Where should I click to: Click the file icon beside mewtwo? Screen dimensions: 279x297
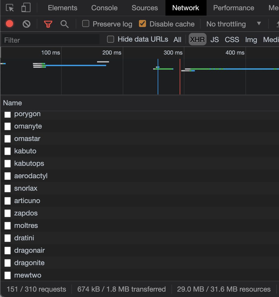tap(8, 275)
